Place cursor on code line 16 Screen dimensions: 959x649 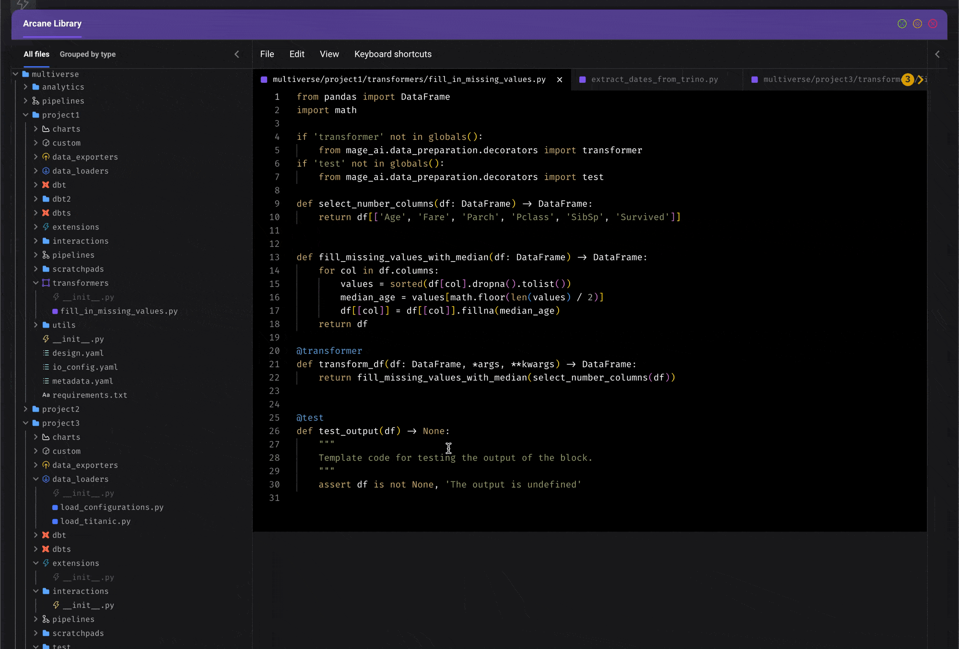point(472,297)
